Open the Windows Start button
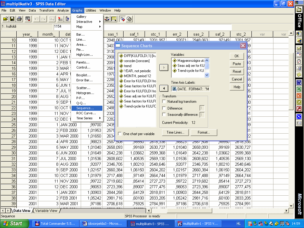 click(x=15, y=224)
